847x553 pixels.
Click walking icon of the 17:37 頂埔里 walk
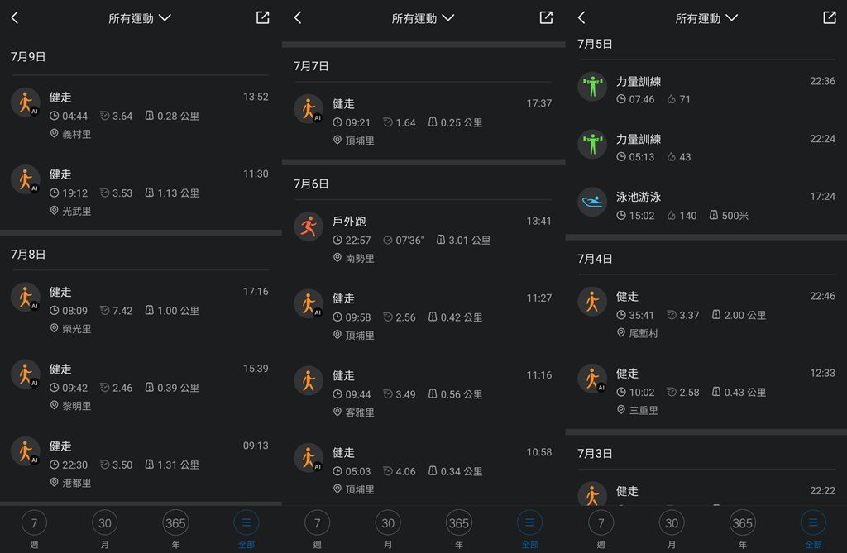pyautogui.click(x=309, y=109)
